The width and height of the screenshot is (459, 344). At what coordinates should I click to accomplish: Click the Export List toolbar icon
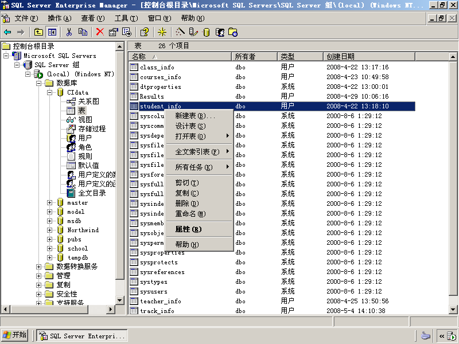point(127,32)
